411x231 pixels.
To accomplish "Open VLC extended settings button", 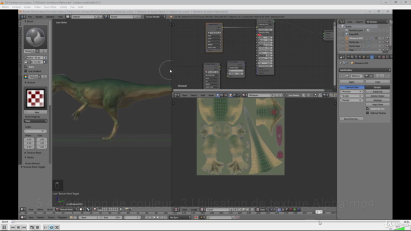I will click(37, 227).
